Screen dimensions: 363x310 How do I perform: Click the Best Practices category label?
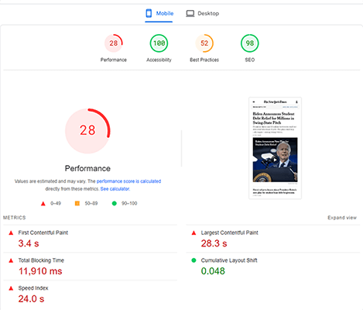click(204, 60)
